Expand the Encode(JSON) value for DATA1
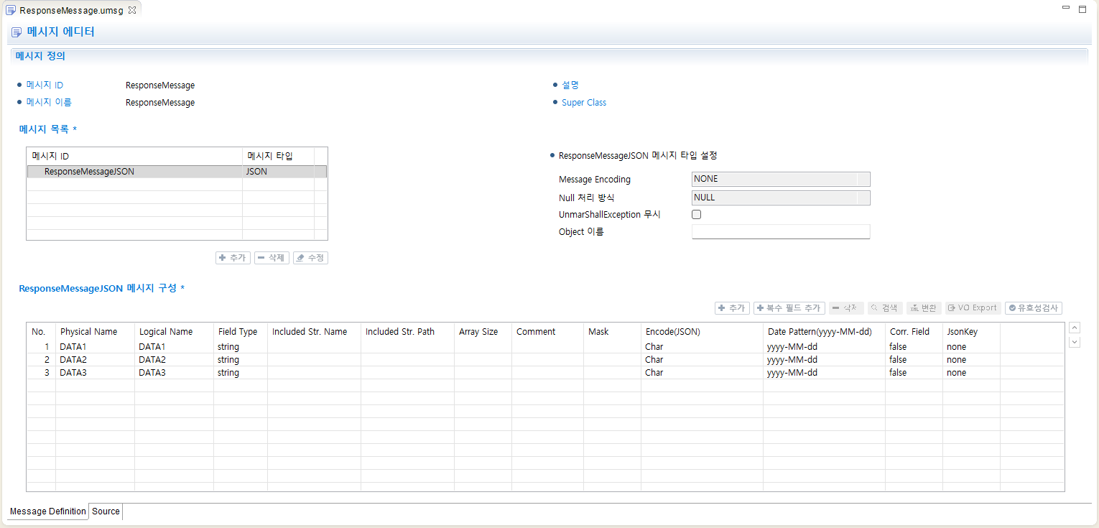Screen dimensions: 1099x528 [x=700, y=346]
